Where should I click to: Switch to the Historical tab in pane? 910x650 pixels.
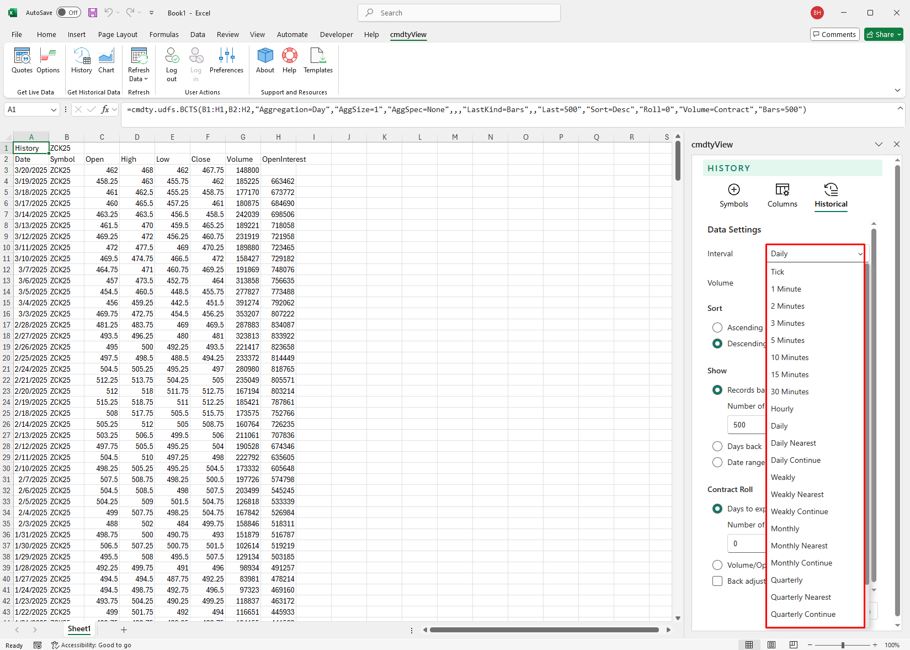831,195
